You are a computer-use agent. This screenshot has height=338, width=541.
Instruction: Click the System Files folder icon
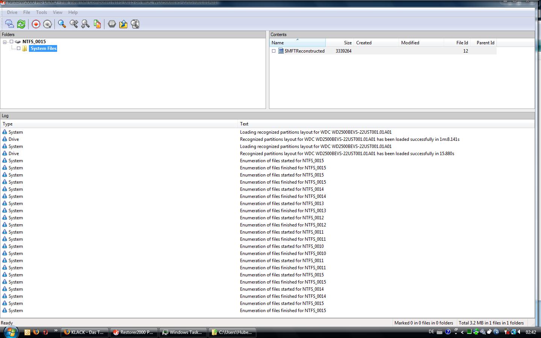tap(25, 48)
